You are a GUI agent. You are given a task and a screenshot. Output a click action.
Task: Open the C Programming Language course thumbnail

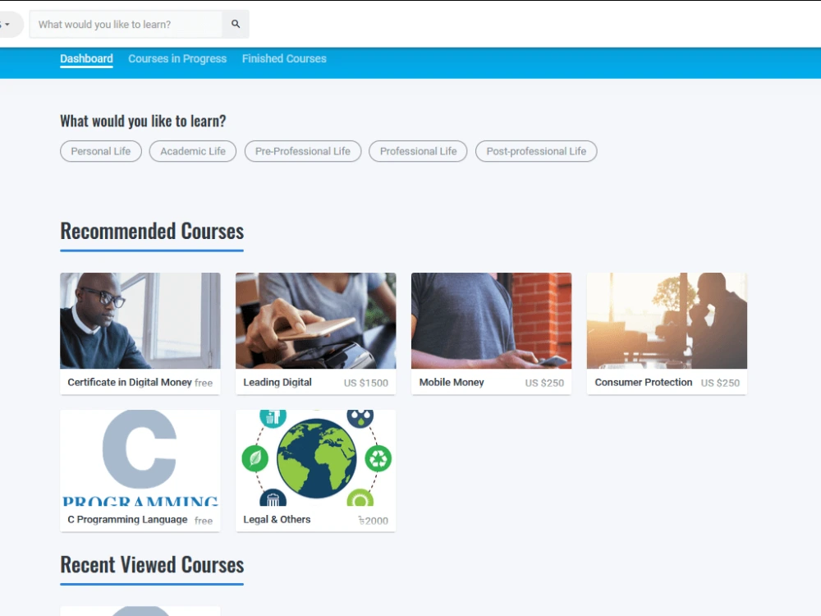[x=140, y=457]
